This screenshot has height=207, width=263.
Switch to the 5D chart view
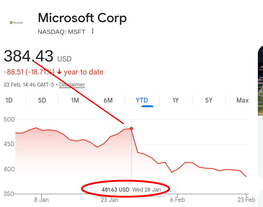point(42,100)
